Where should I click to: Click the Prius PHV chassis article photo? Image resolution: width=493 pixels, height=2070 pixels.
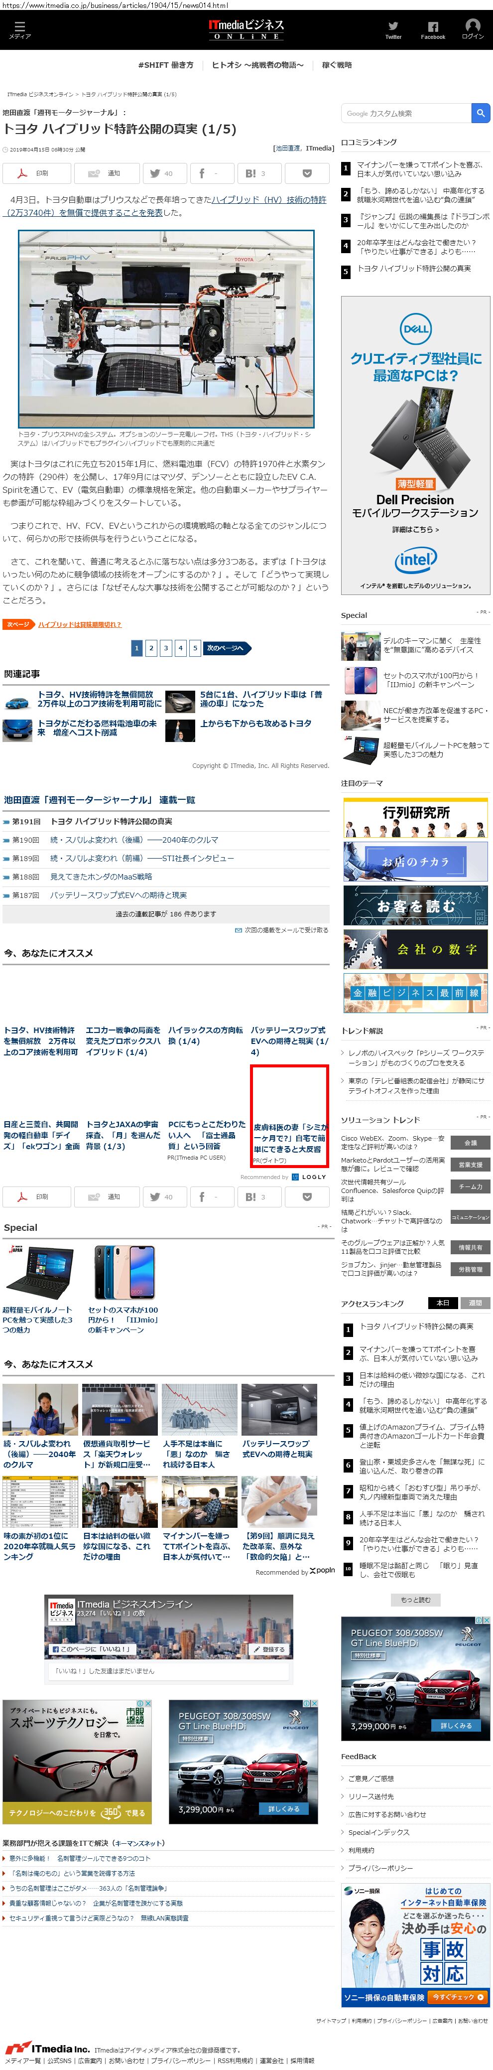click(x=166, y=329)
